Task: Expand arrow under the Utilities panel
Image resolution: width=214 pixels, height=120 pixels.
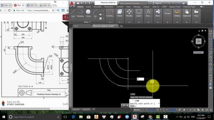Action: [177, 22]
